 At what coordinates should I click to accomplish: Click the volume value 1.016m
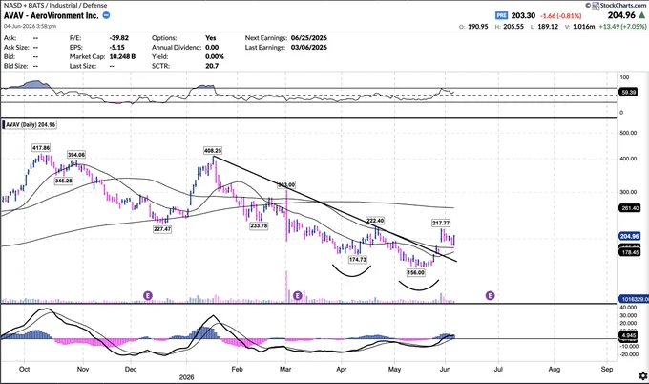tap(583, 26)
